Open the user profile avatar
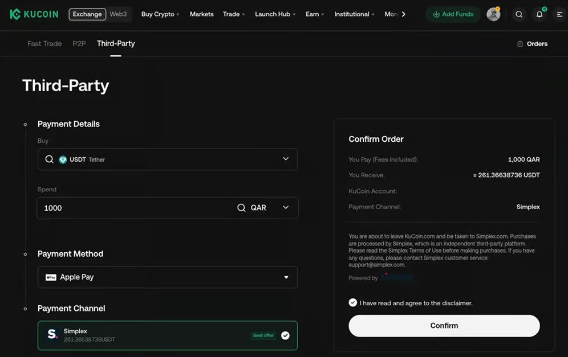The height and width of the screenshot is (357, 568). point(493,14)
